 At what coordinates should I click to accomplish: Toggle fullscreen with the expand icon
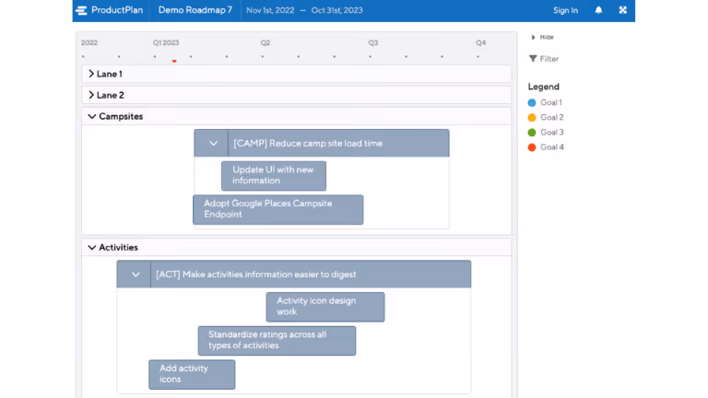pos(622,10)
